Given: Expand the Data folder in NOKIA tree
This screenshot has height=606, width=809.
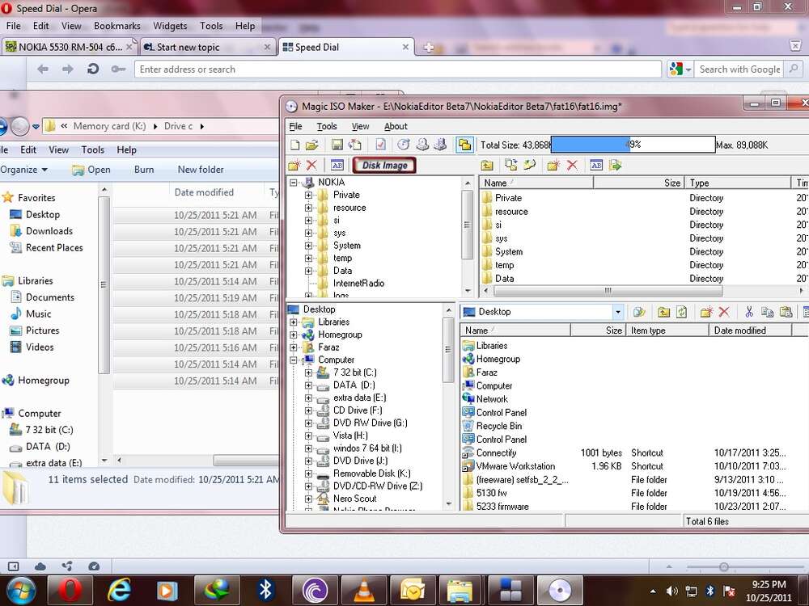Looking at the screenshot, I should coord(308,271).
